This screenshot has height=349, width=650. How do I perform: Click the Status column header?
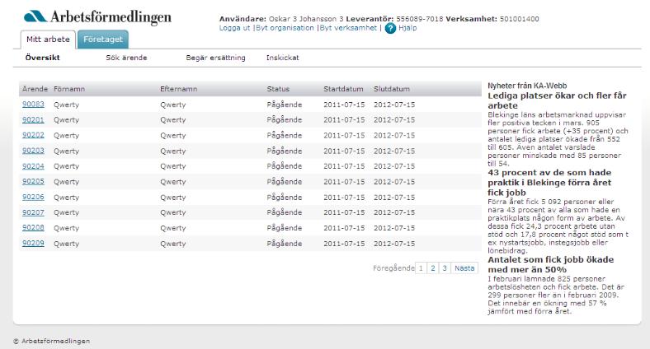278,89
